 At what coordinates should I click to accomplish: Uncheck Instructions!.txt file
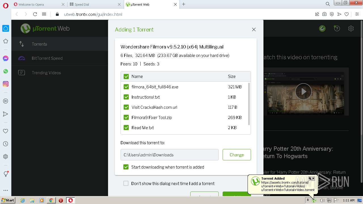pyautogui.click(x=126, y=97)
